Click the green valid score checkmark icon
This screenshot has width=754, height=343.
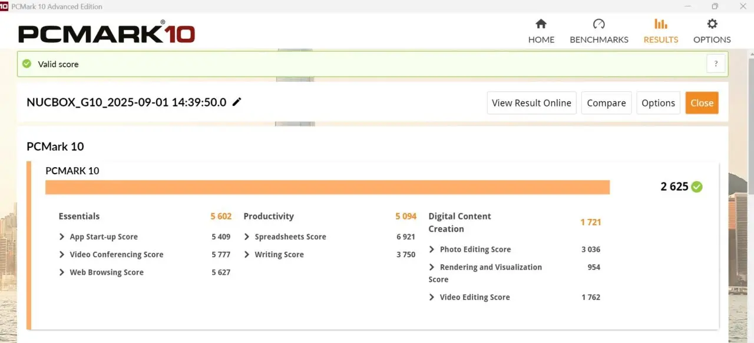pyautogui.click(x=27, y=64)
